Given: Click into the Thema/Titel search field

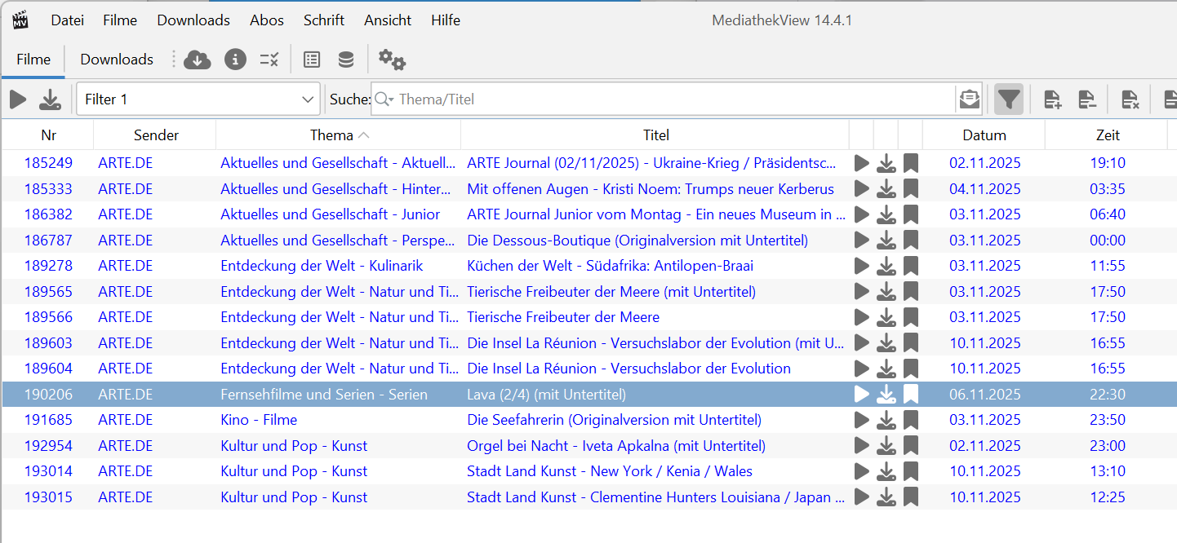Looking at the screenshot, I should (x=669, y=99).
